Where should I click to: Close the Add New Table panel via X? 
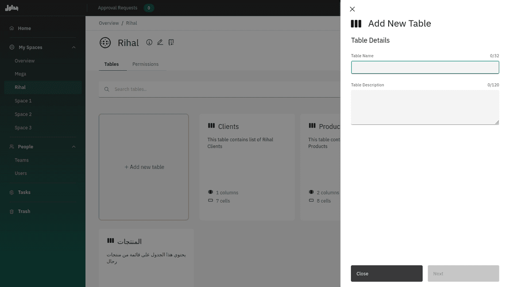pos(352,9)
